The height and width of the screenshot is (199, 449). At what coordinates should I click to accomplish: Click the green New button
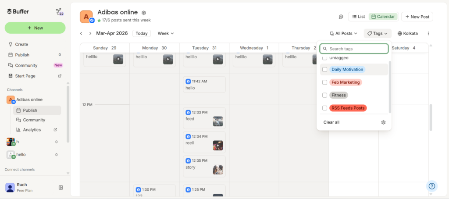coord(35,28)
